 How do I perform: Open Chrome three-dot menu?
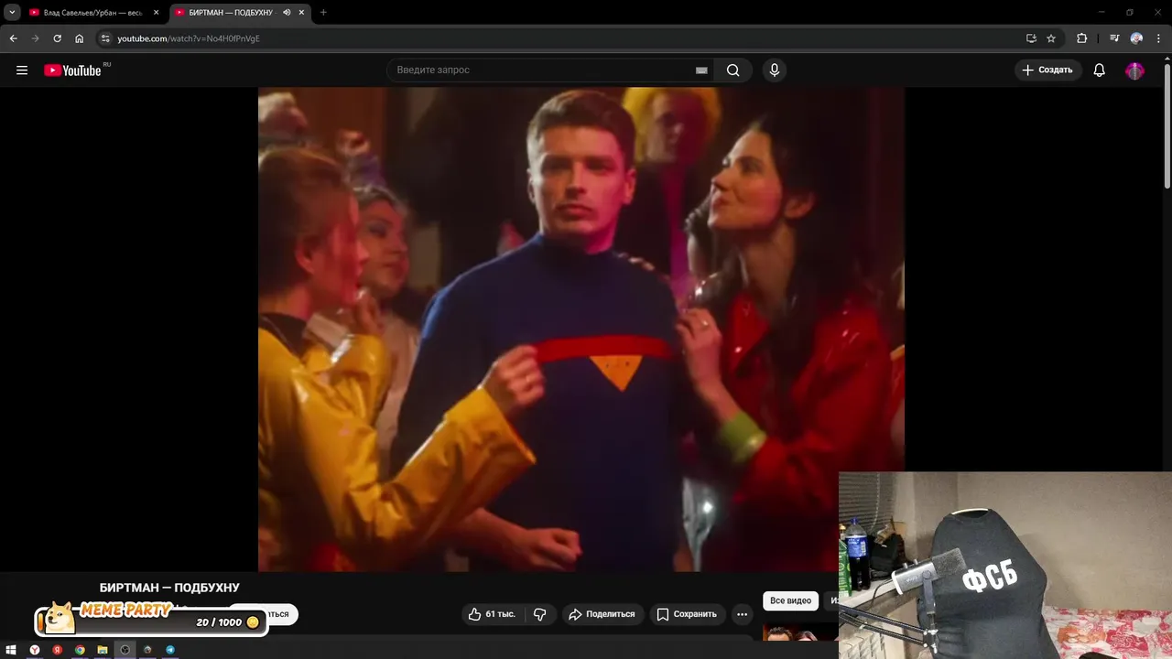click(1158, 38)
